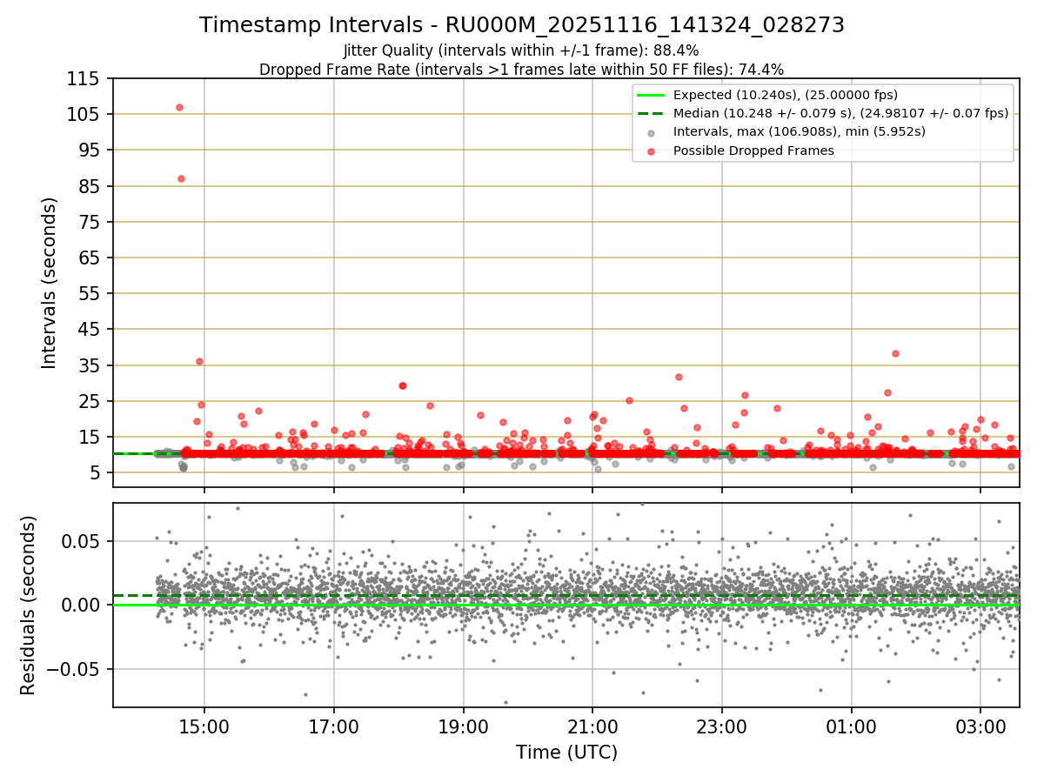Click the x-axis tick label '03:00'
The image size is (1044, 783).
coord(981,727)
